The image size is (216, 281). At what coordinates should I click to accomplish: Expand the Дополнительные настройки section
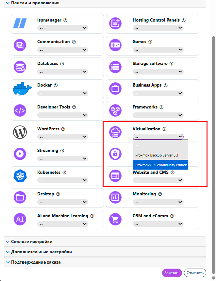42,252
